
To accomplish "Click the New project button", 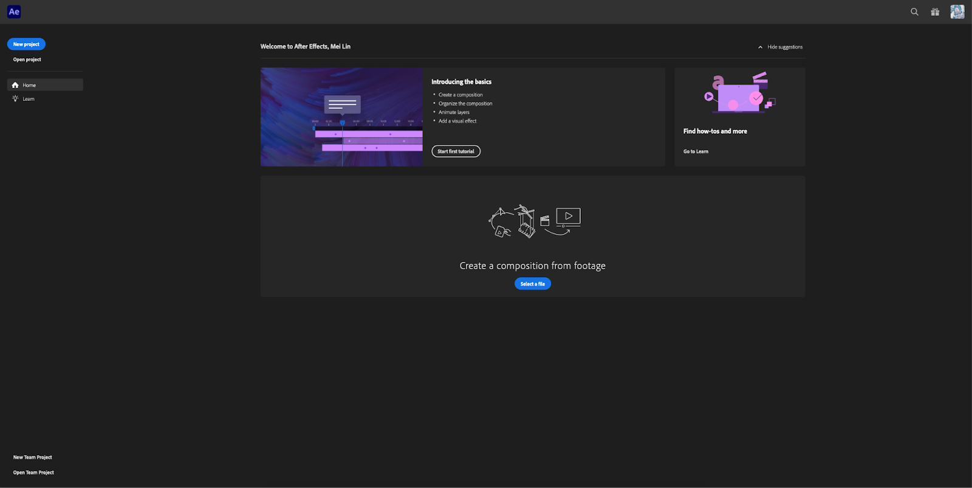I will 26,44.
